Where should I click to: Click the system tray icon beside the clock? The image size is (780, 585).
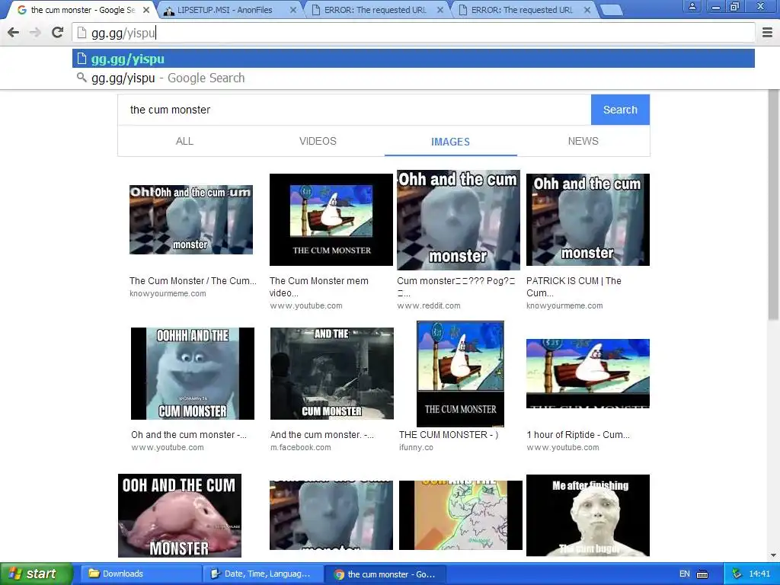click(x=737, y=574)
